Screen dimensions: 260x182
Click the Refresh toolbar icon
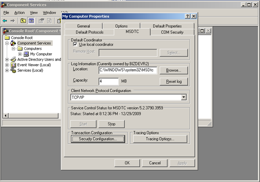49,21
